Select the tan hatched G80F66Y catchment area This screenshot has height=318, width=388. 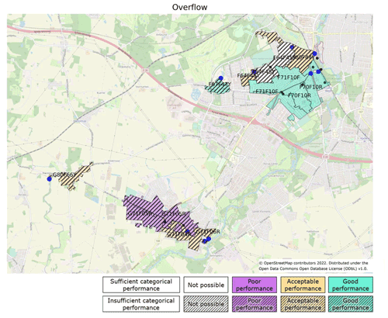coord(75,176)
